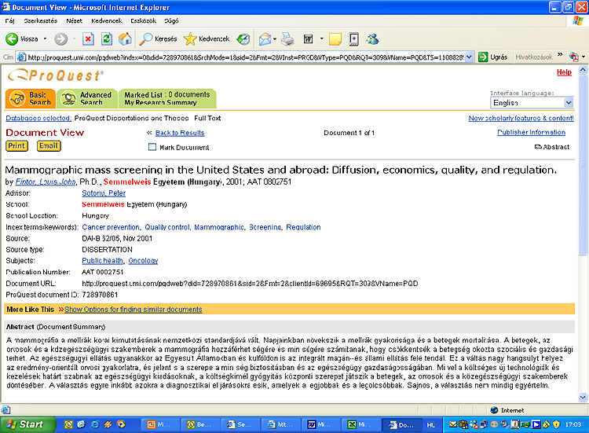Click the Oncology subject link
Image resolution: width=589 pixels, height=433 pixels.
point(143,260)
